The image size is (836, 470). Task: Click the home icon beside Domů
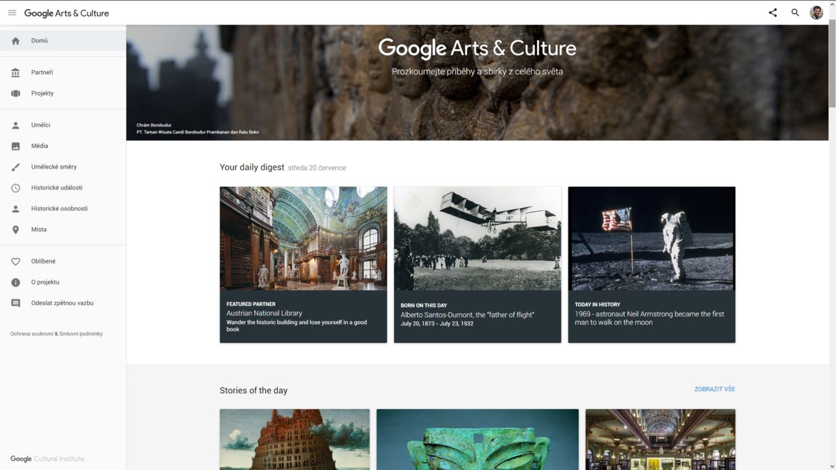tap(16, 41)
